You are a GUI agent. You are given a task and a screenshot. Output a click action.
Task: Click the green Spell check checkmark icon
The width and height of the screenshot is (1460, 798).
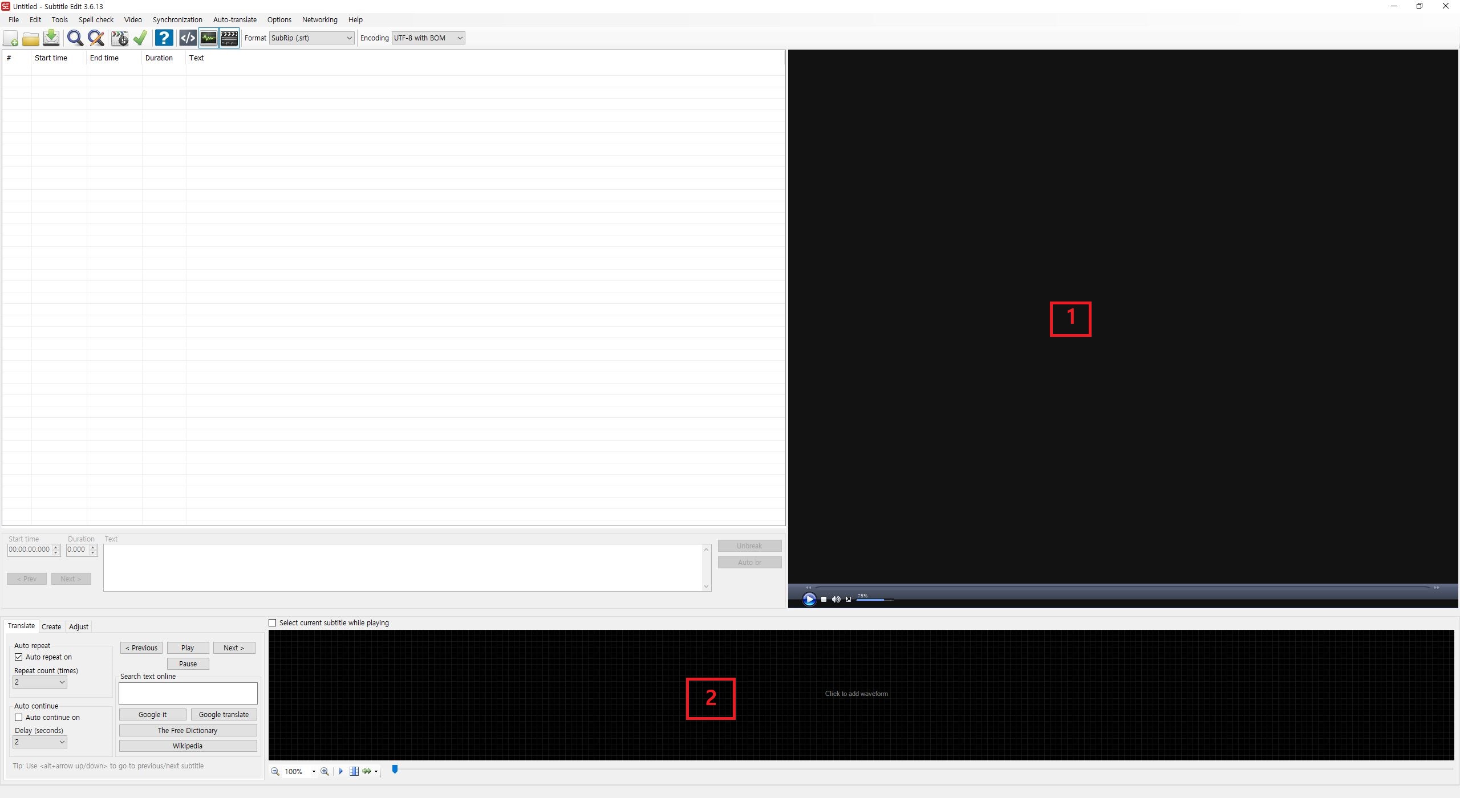(140, 38)
